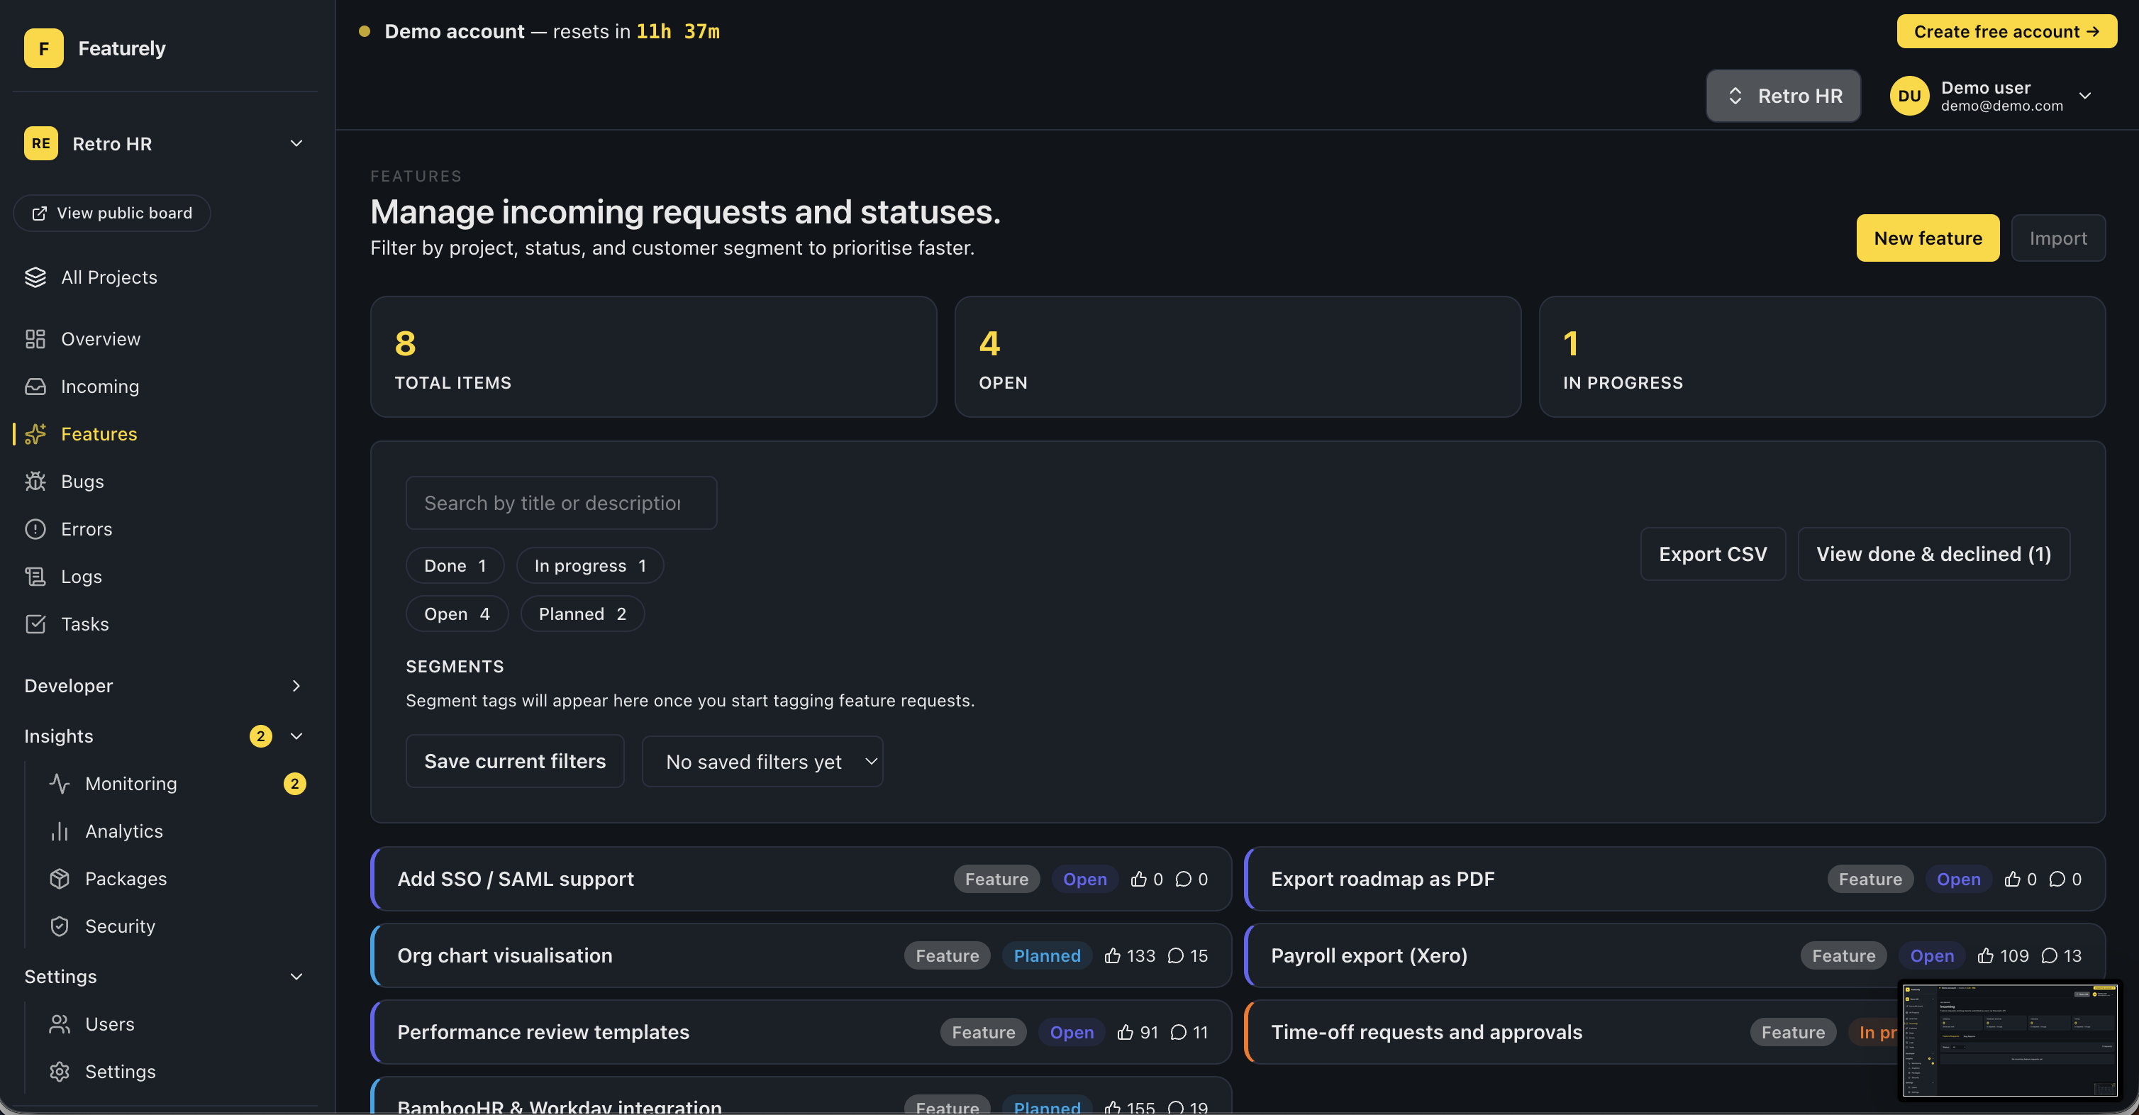Open the Tasks checklist icon

[x=35, y=623]
